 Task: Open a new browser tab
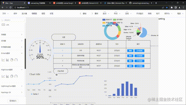click(156, 3)
